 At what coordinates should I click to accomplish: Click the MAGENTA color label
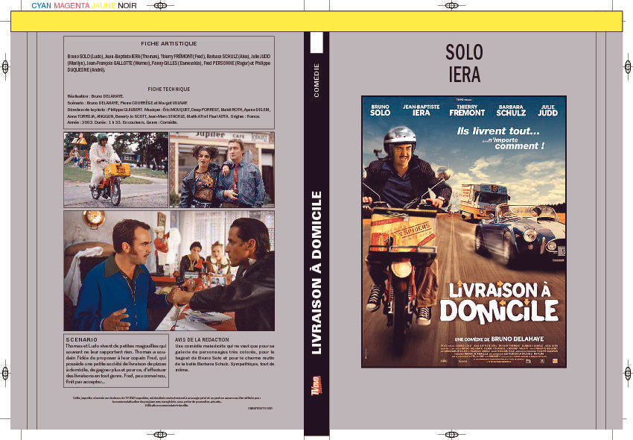pyautogui.click(x=71, y=6)
